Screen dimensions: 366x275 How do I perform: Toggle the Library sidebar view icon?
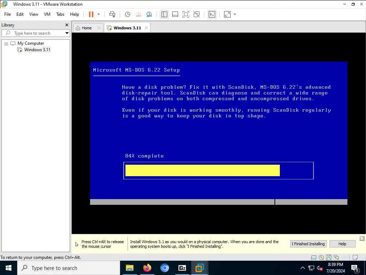pyautogui.click(x=164, y=14)
